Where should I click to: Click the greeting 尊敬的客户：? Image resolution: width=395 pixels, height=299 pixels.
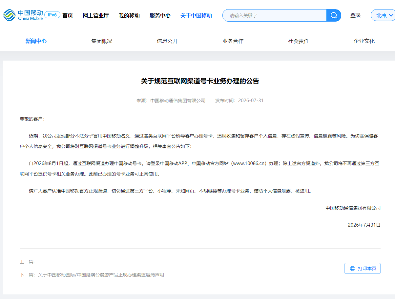[32, 119]
